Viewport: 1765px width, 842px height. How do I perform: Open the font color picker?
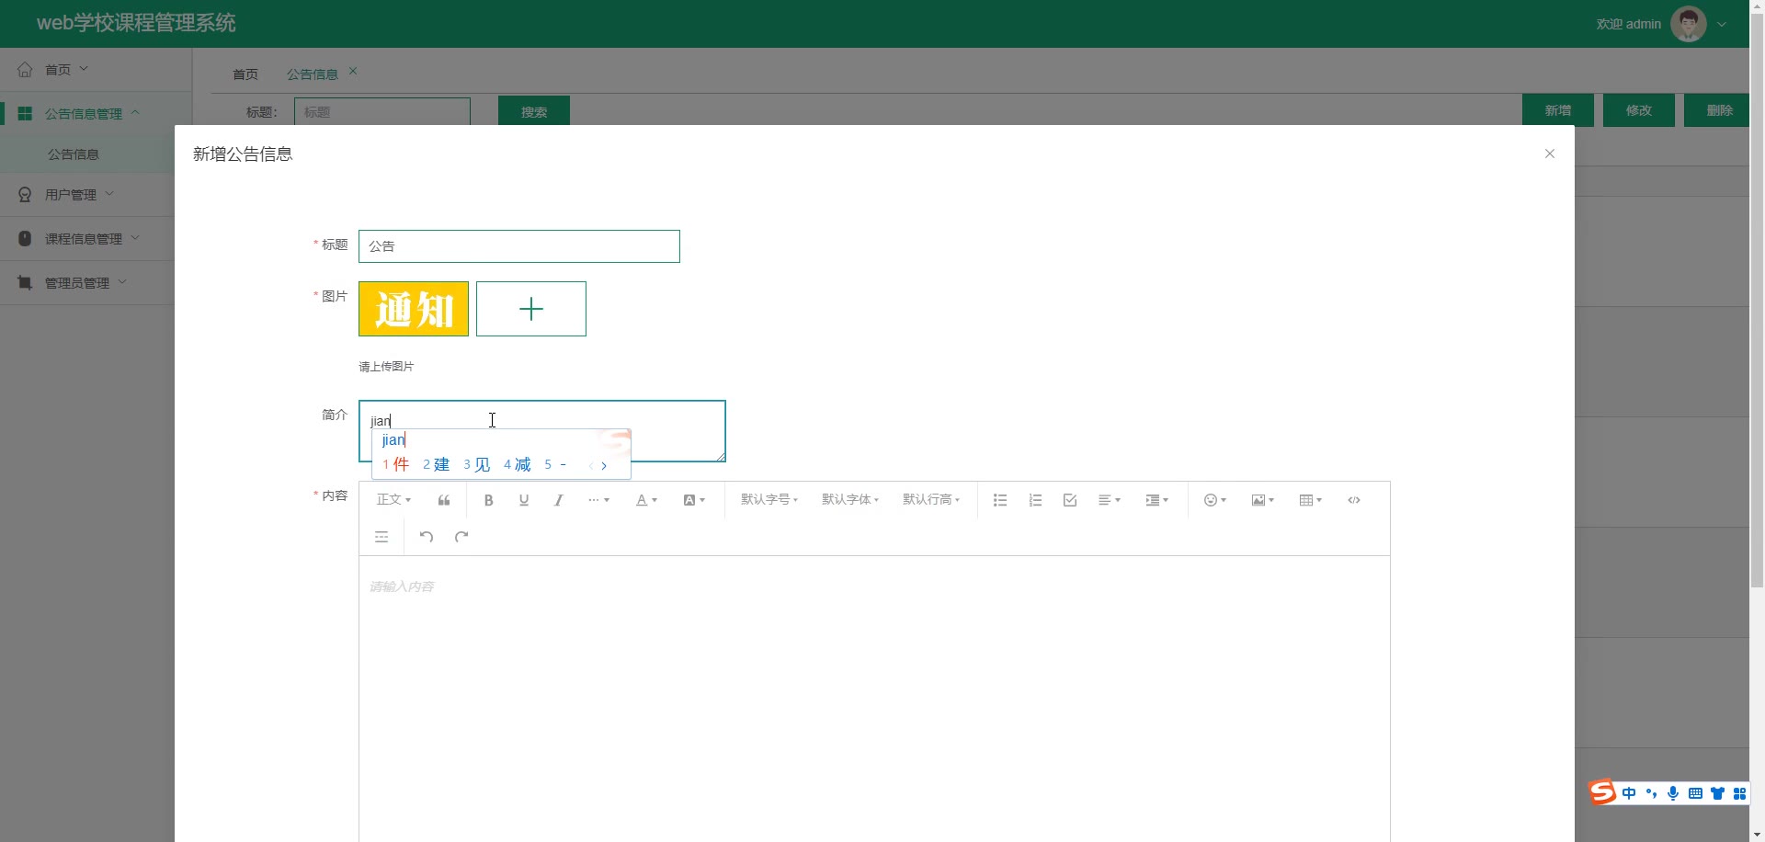coord(646,500)
